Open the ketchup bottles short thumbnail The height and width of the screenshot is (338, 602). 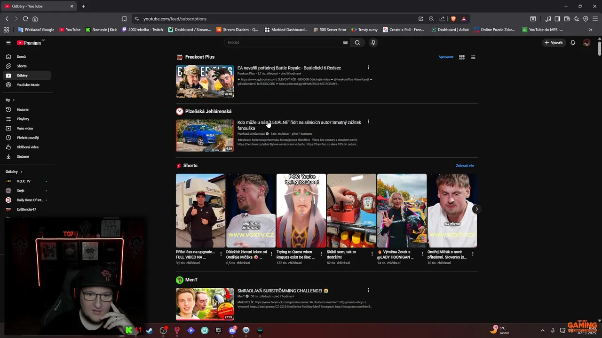pos(351,210)
